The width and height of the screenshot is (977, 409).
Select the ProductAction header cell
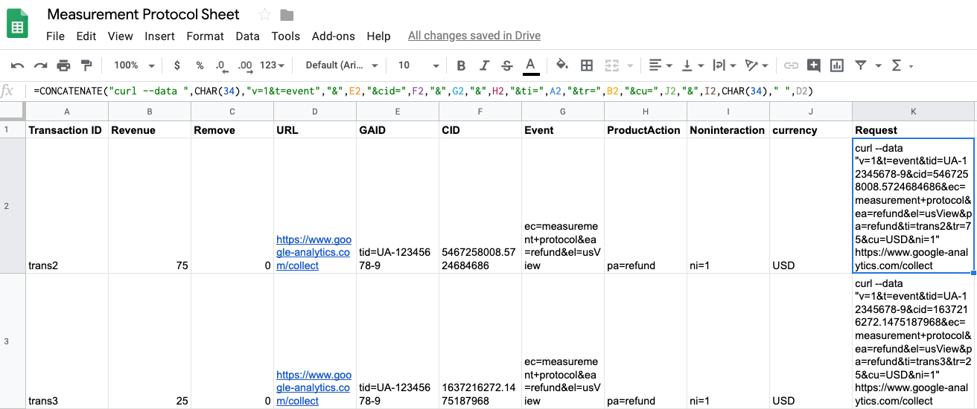646,129
